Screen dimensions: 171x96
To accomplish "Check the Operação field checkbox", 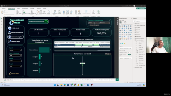I will click(136, 56).
